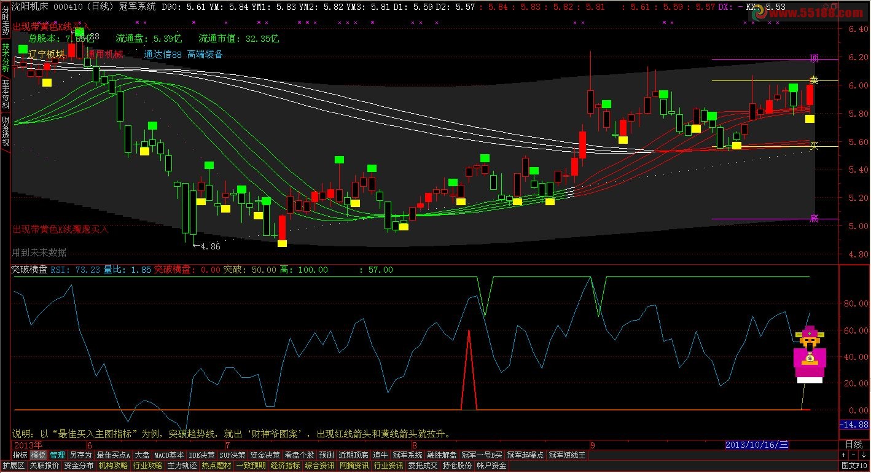Select the 资金分布 bottom tab

79,466
